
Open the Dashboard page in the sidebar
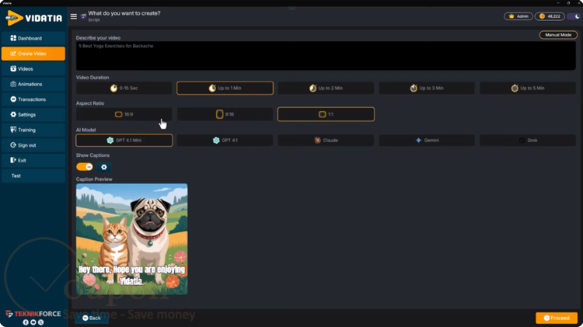[33, 38]
